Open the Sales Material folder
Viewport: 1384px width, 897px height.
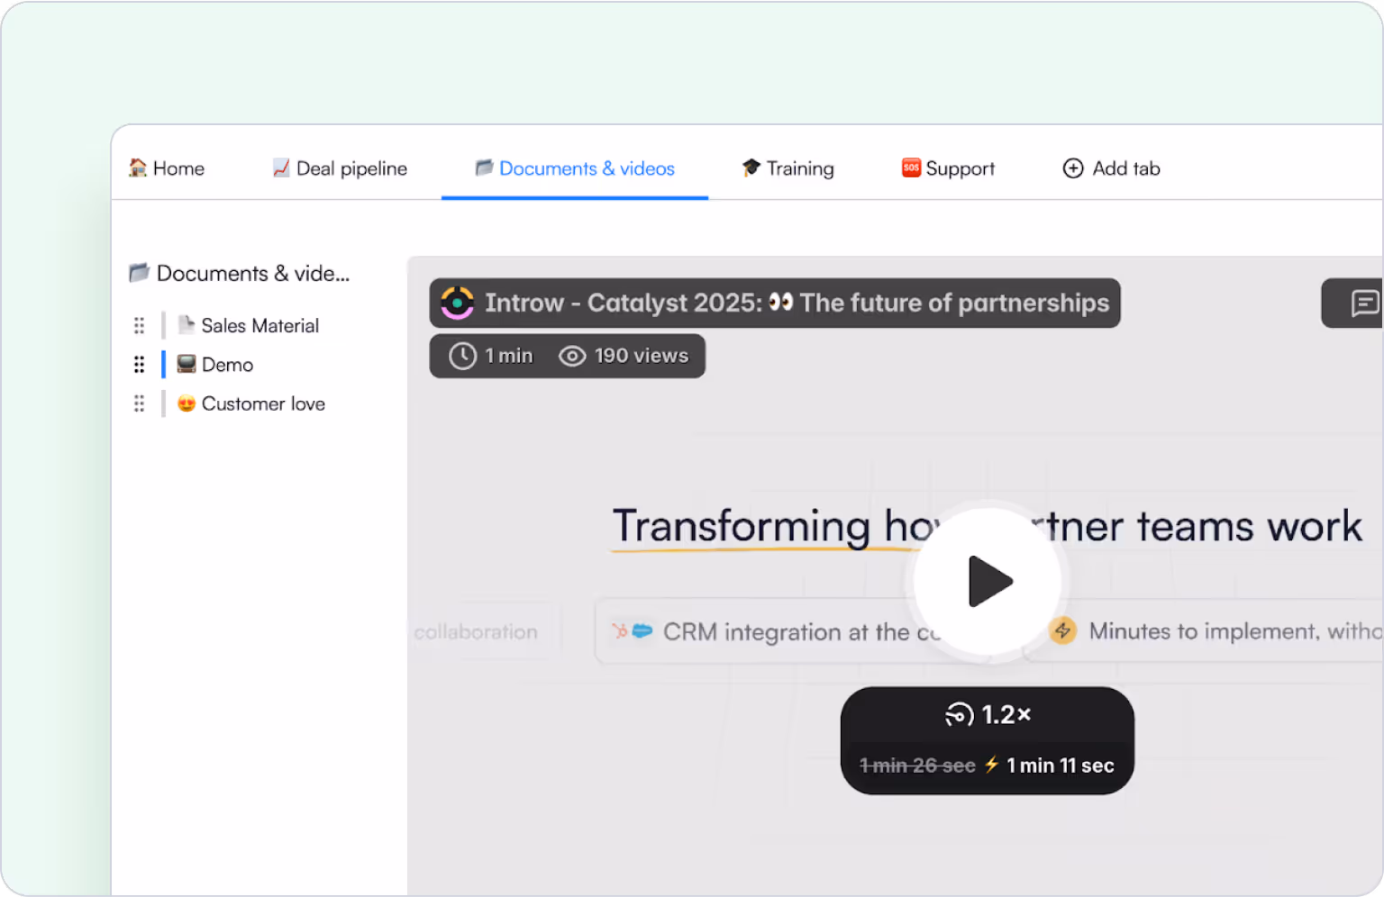249,325
